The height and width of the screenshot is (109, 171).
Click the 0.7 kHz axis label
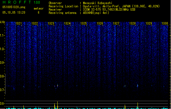[x=2, y=90]
